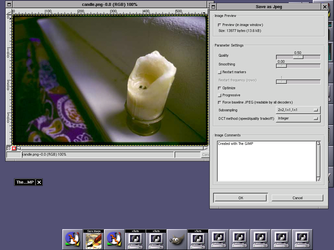
Task: Open the rightmost xterm dock icon
Action: 198,240
